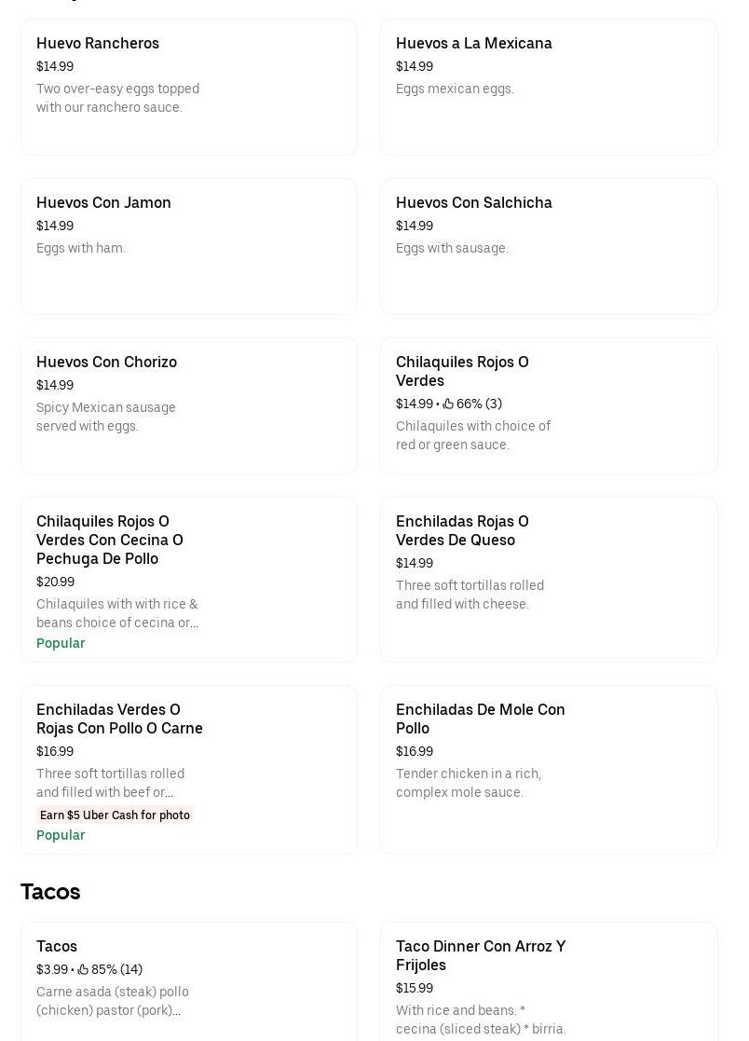Screen dimensions: 749x1041
Task: Open Taco Dinner Con Arroz Y Frijoles
Action: coord(549,982)
